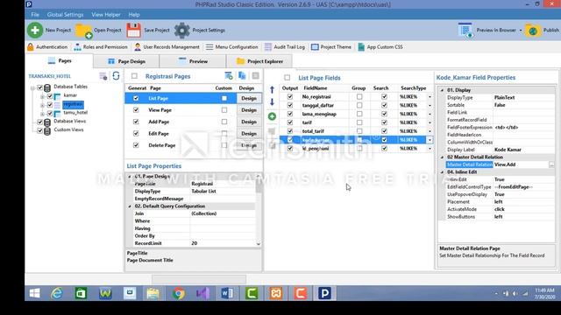Uncheck Output for No_registrasi field
This screenshot has height=315, width=561.
pyautogui.click(x=290, y=96)
